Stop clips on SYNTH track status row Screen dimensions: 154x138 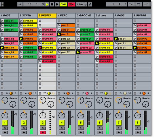(21, 93)
